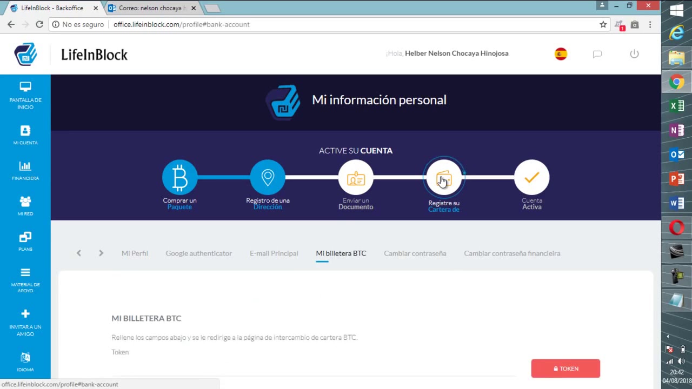Image resolution: width=692 pixels, height=389 pixels.
Task: Open Mi Red sidebar section
Action: [25, 206]
